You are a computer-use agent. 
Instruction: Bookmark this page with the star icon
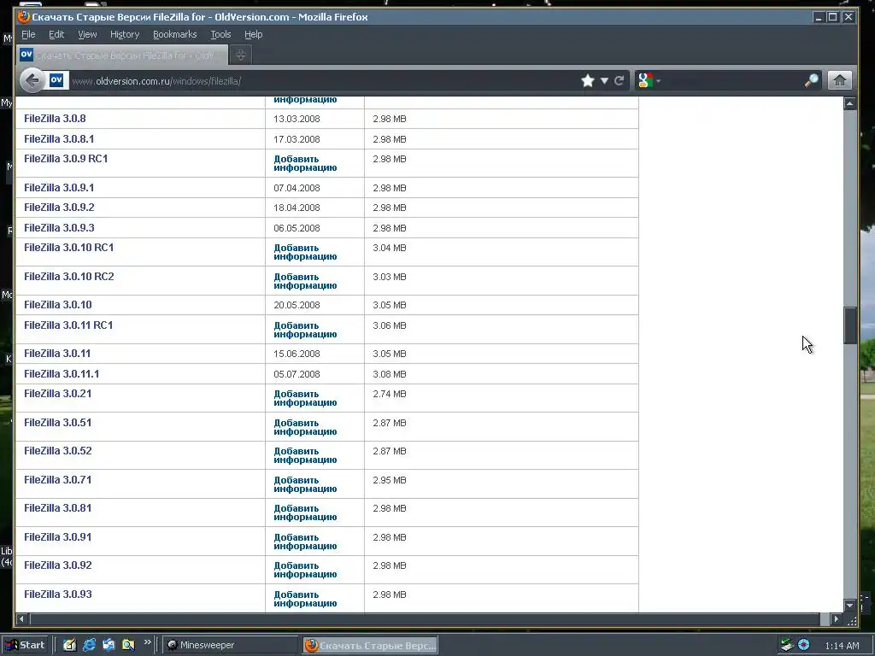click(588, 81)
